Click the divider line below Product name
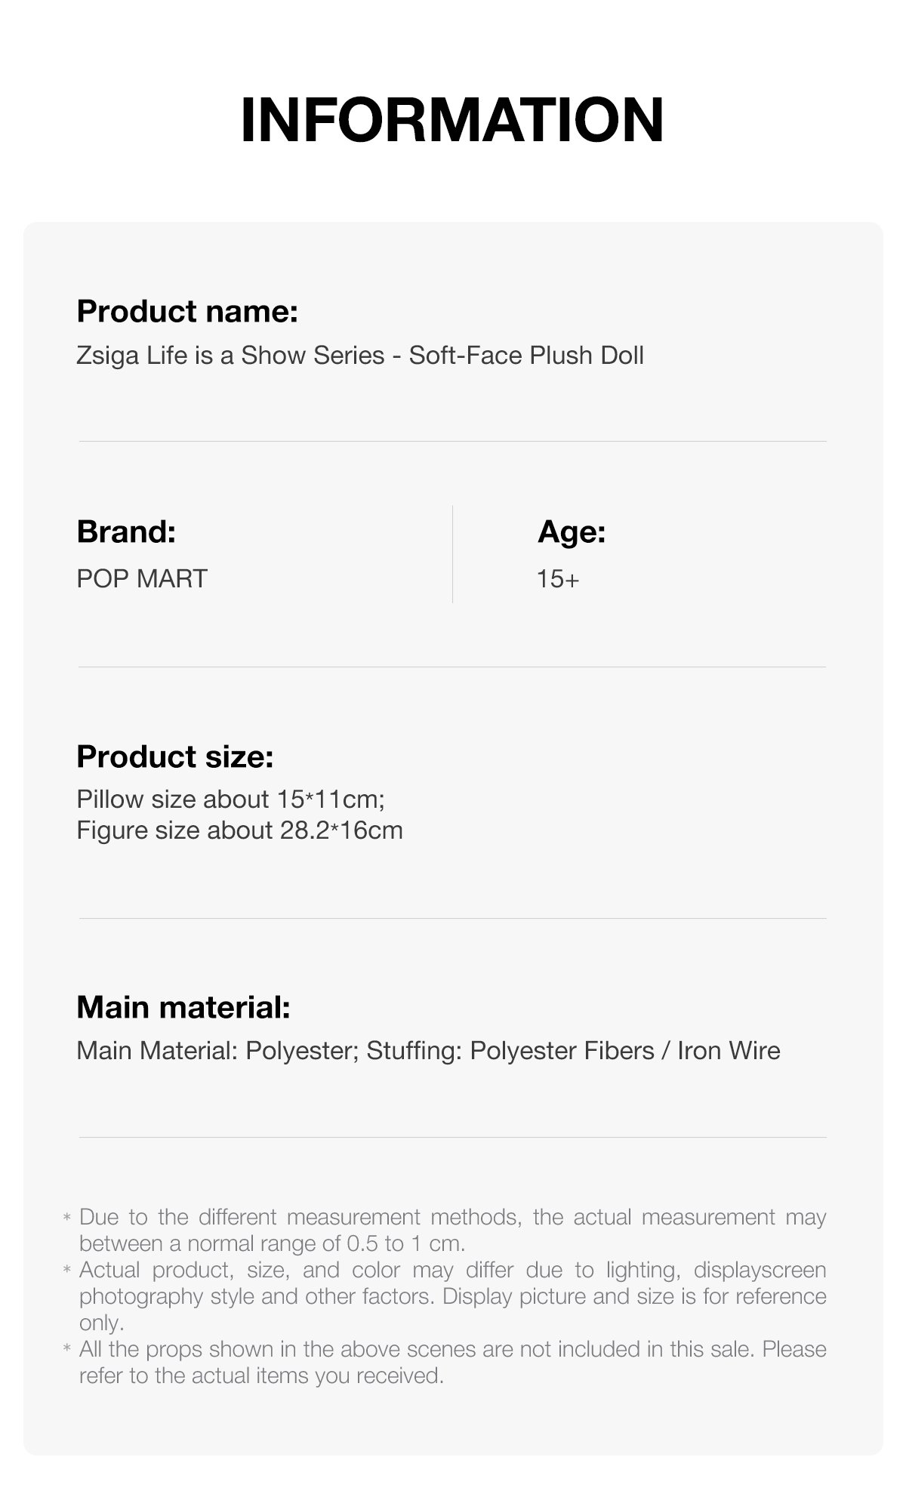Viewport: 906px width, 1488px height. click(452, 441)
